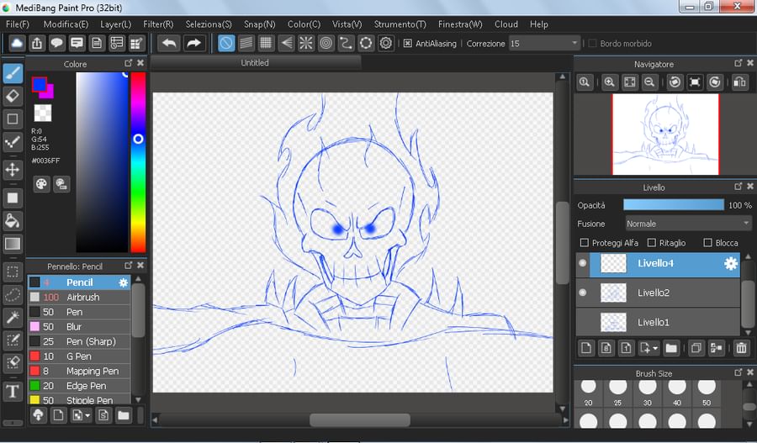Screen dimensions: 757x443
Task: Click the transparent color swatch
Action: (43, 113)
